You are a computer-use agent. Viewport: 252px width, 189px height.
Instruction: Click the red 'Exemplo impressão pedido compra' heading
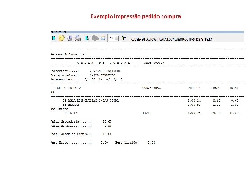pos(136,16)
